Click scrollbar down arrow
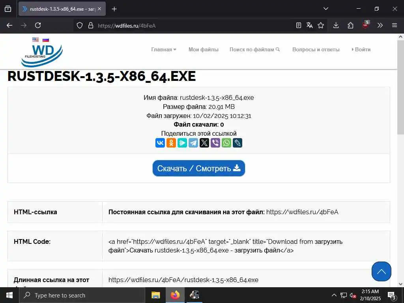 (400, 284)
